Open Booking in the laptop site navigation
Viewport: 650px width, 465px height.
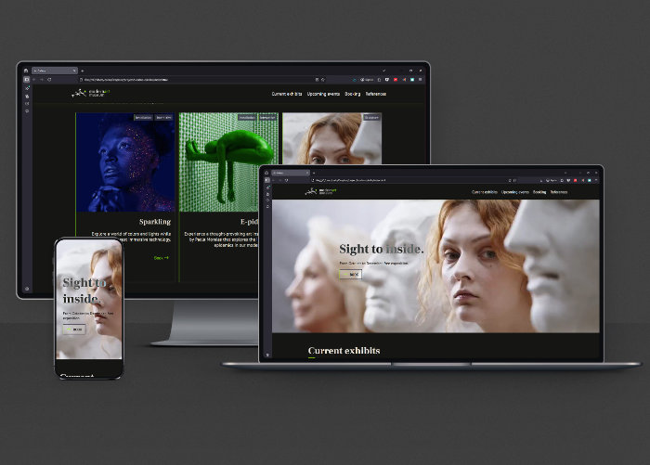[539, 192]
